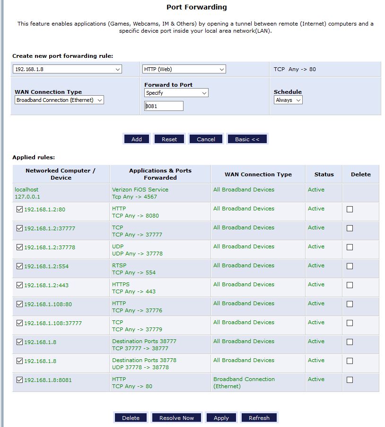
Task: Open the HTTP (Web) application dropdown
Action: point(184,69)
